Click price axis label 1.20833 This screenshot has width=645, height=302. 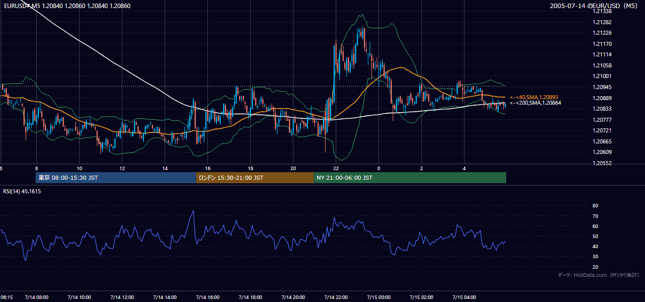pyautogui.click(x=603, y=109)
